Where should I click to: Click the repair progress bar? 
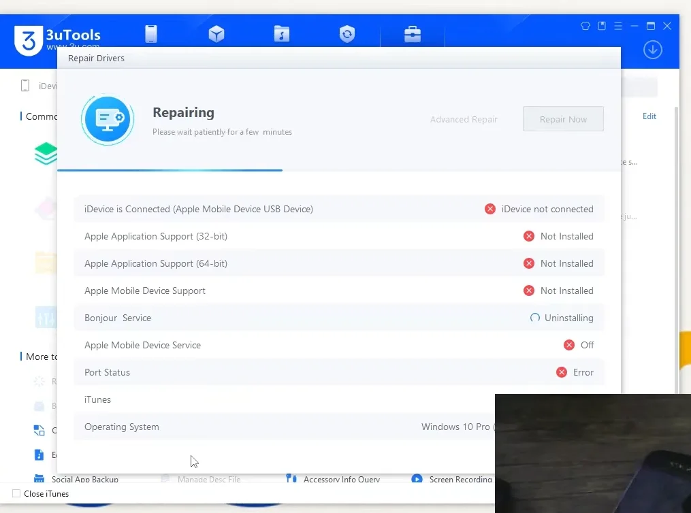(x=339, y=170)
